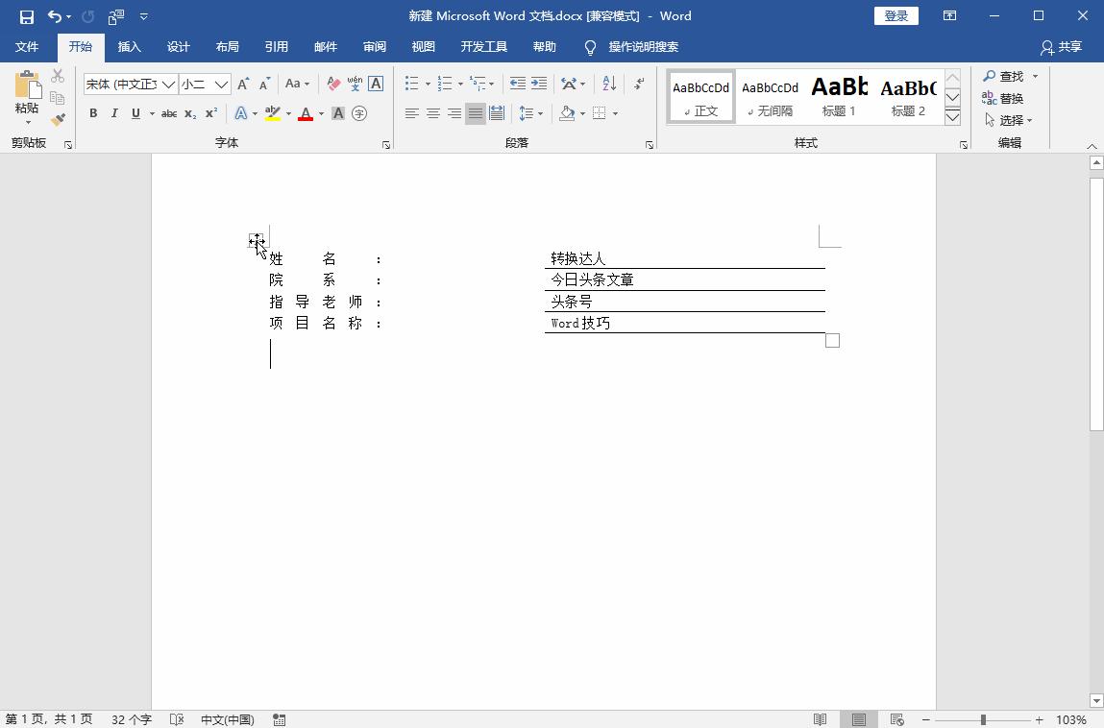Click the grow font size icon
1104x728 pixels.
point(243,85)
